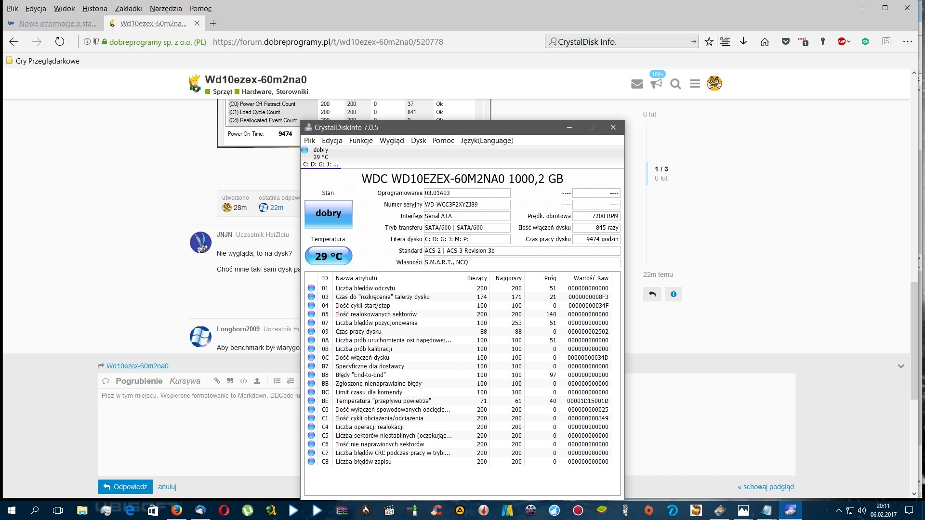Insert preformatted code in reply editor

pos(243,381)
